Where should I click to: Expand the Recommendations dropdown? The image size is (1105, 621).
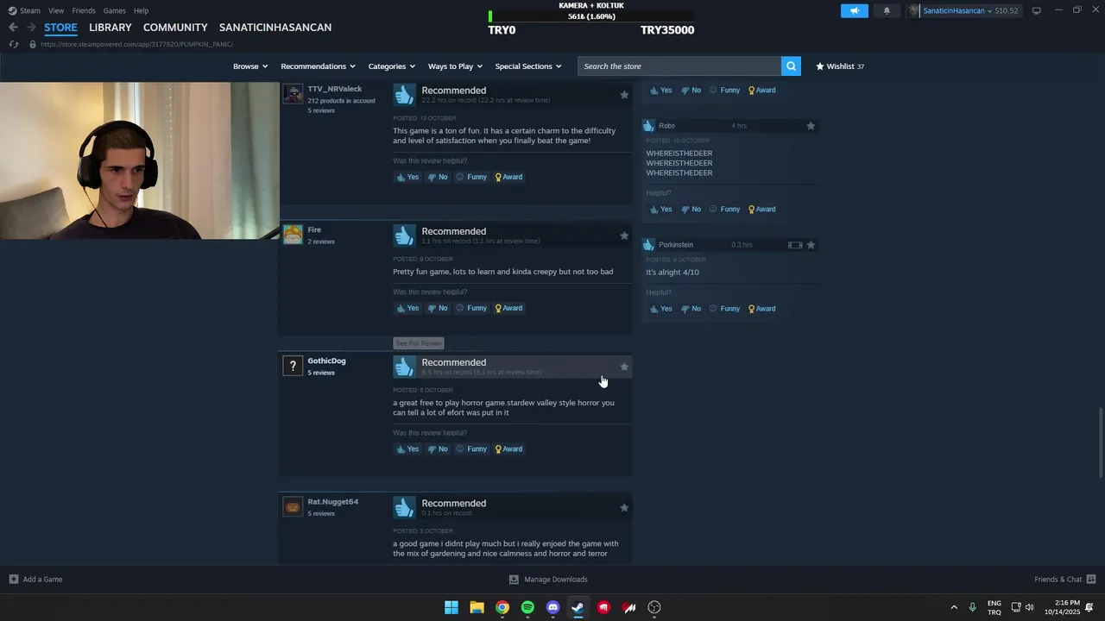click(x=318, y=66)
